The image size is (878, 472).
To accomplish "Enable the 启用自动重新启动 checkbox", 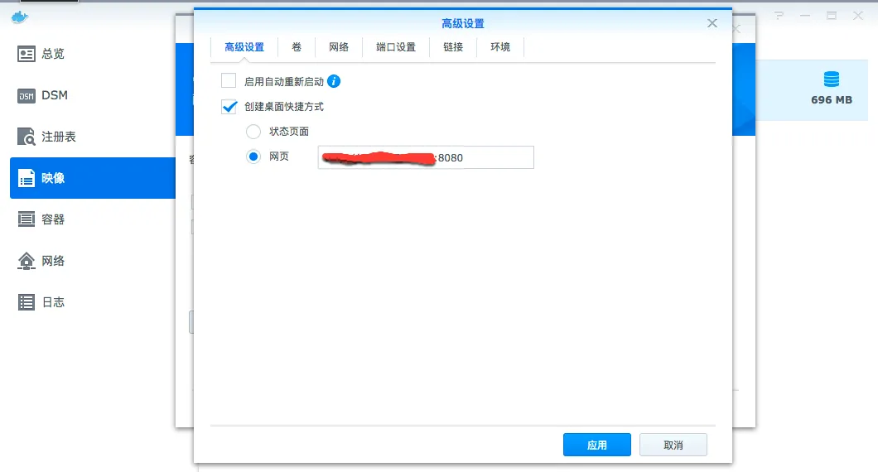I will tap(229, 80).
